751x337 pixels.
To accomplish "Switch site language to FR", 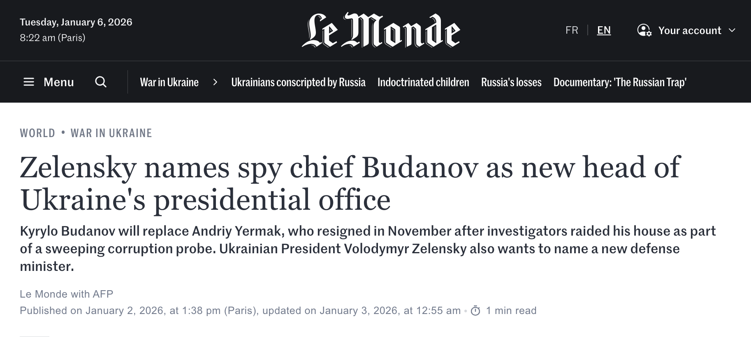I will pyautogui.click(x=572, y=30).
